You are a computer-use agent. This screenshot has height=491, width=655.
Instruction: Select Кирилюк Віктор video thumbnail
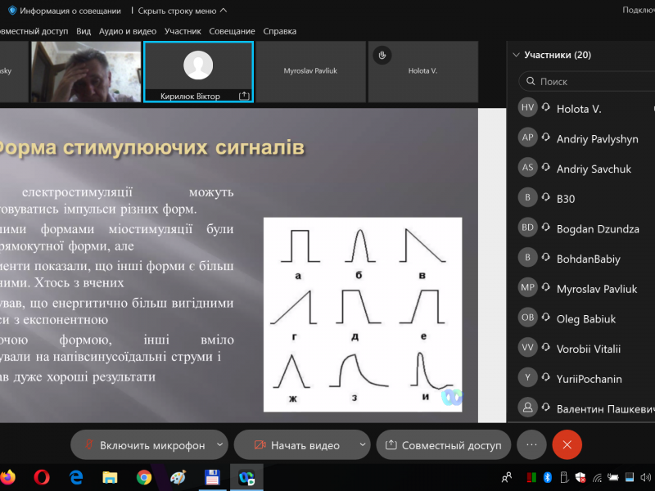[x=198, y=71]
